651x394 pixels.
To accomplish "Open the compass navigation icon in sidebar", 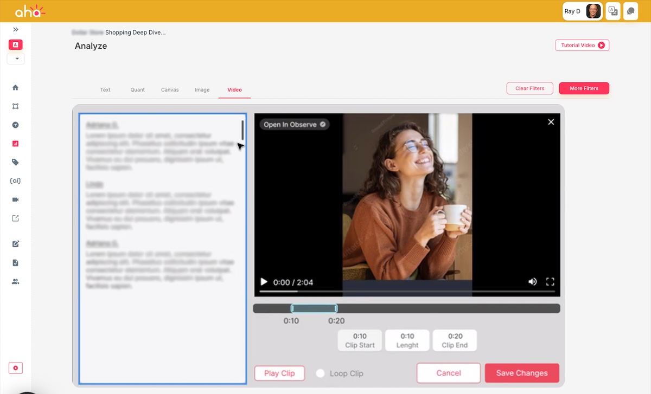I will 15,125.
